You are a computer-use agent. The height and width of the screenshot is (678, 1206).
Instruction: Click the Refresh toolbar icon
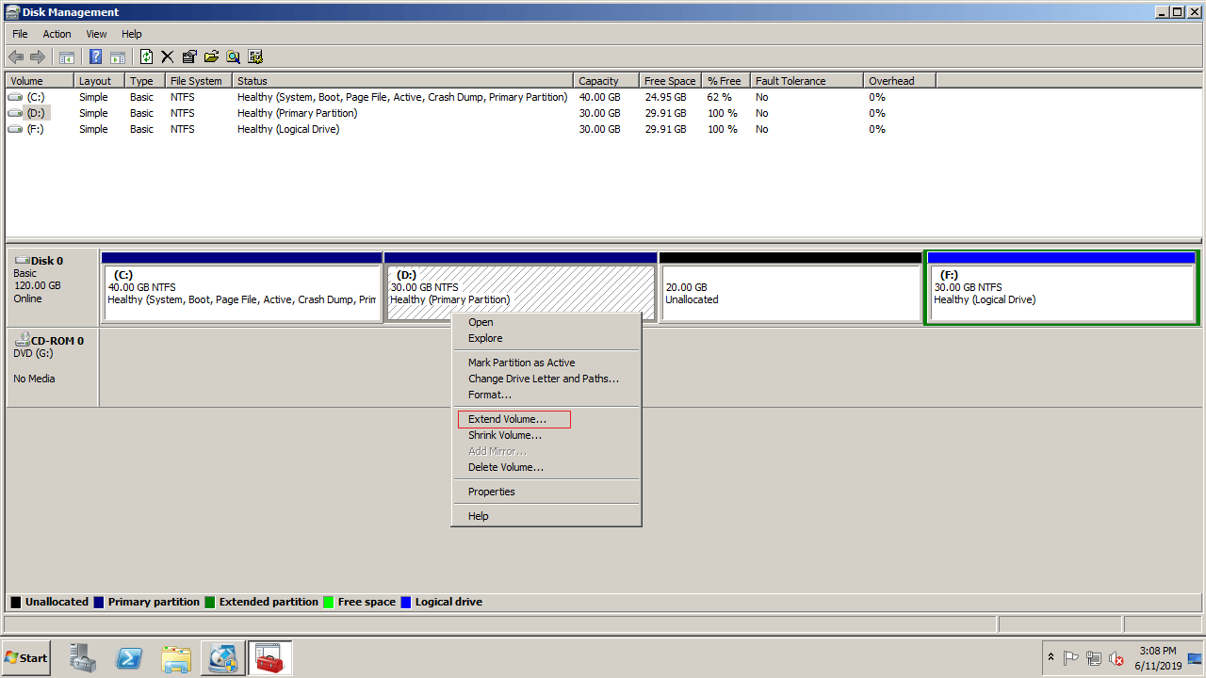[x=146, y=57]
